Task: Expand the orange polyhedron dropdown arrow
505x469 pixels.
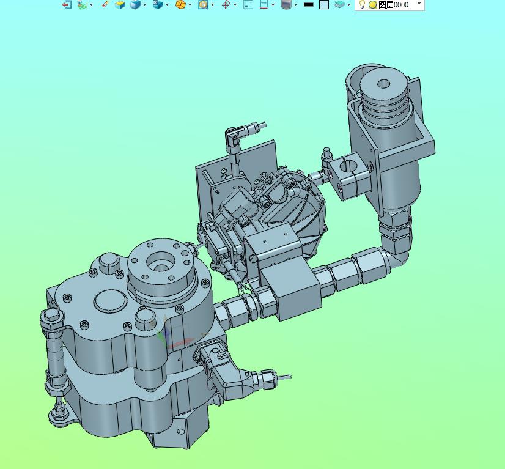Action: [x=190, y=4]
